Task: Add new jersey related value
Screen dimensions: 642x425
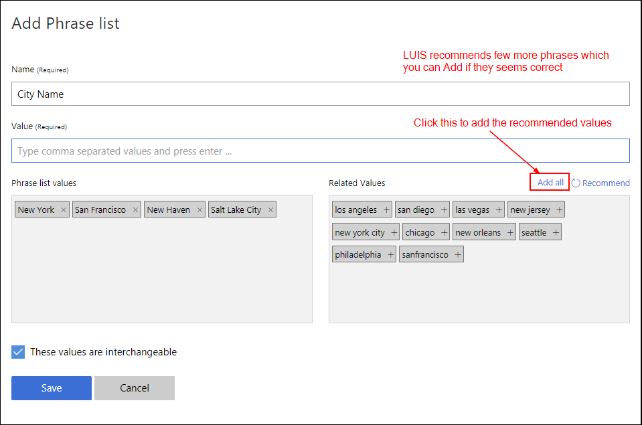Action: click(560, 210)
